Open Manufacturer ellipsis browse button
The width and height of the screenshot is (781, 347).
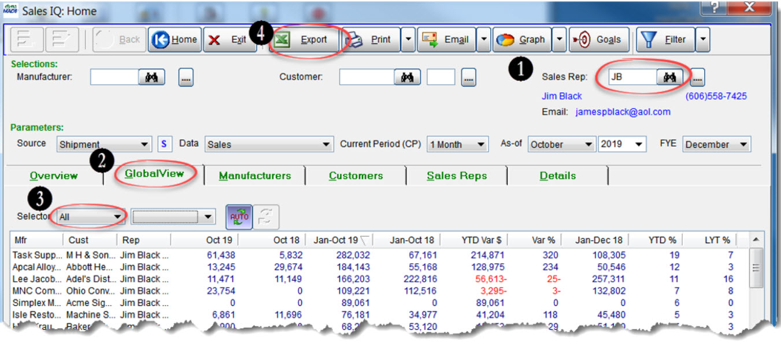[x=186, y=77]
